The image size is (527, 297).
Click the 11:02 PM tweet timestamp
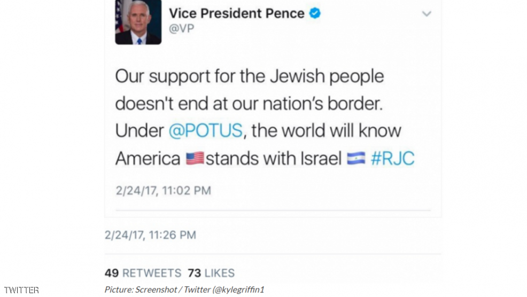point(164,191)
